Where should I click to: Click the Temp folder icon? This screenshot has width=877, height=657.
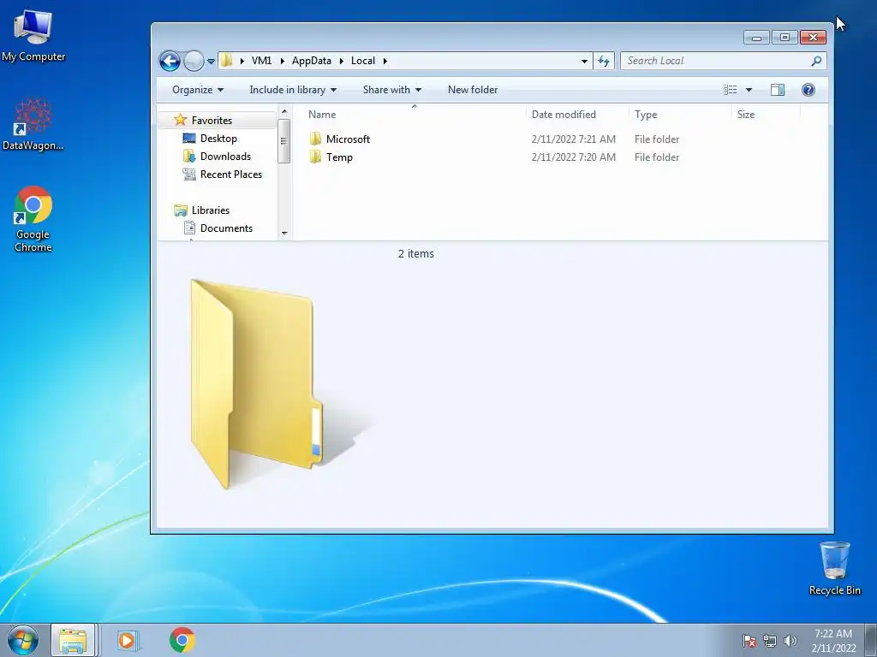tap(315, 157)
